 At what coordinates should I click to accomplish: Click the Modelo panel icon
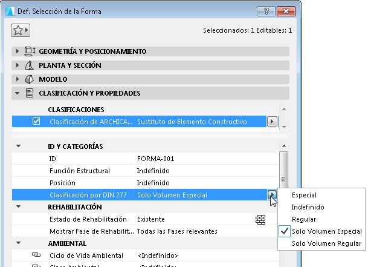point(30,79)
